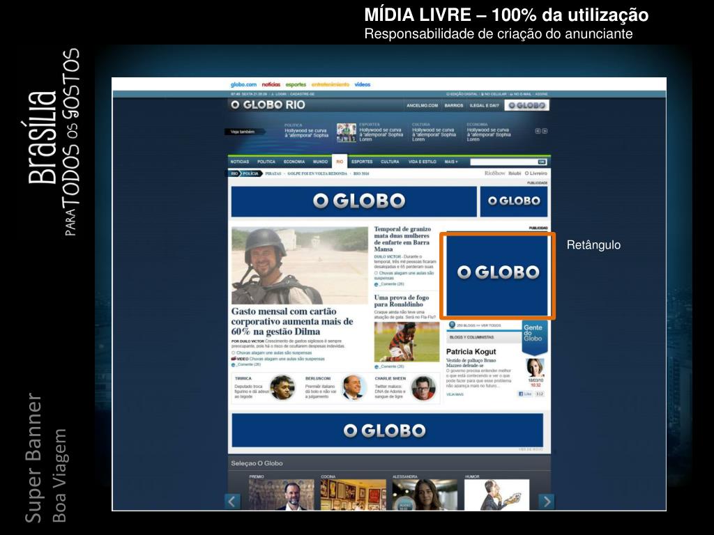
Task: Click the bottom O GLOBO super banner
Action: 388,431
